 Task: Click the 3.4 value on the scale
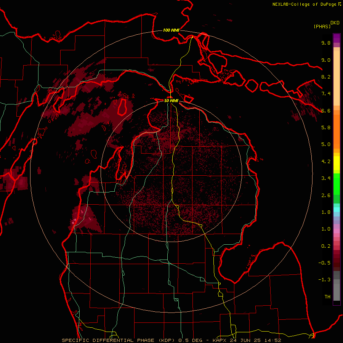(326, 178)
